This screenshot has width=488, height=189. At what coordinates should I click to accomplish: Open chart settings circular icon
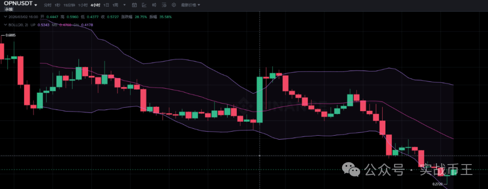[x=174, y=5]
